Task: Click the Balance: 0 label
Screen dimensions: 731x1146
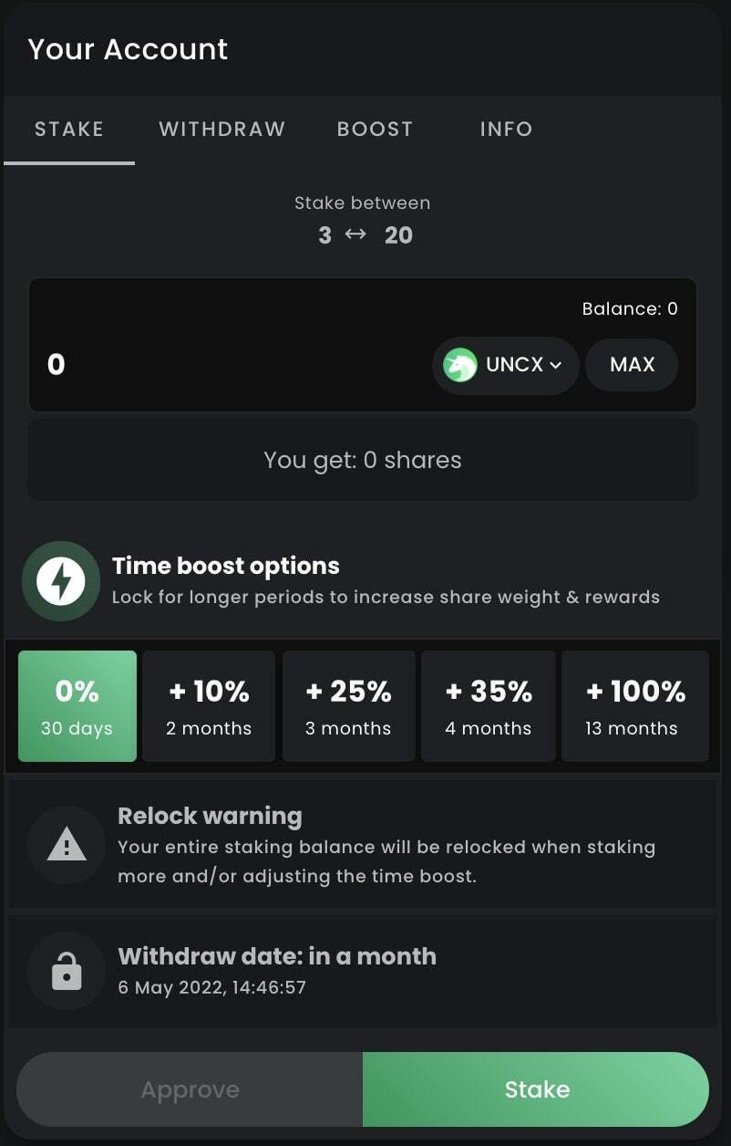Action: (x=630, y=308)
